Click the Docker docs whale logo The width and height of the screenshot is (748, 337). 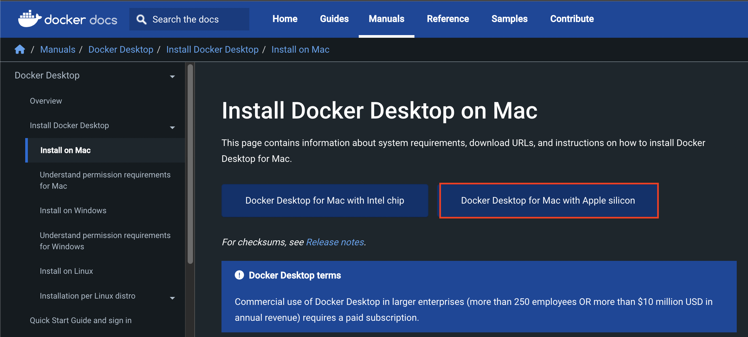tap(30, 19)
